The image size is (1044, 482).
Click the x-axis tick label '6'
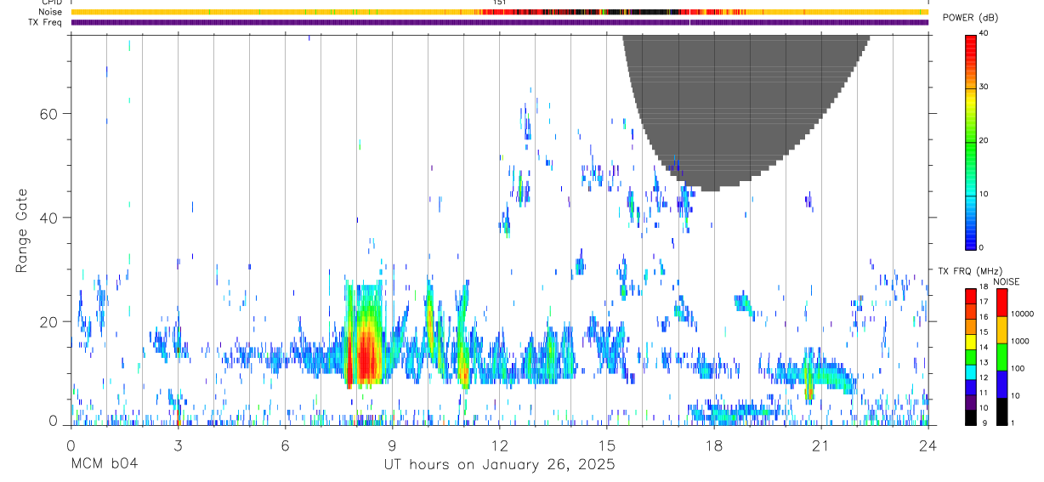(x=285, y=445)
